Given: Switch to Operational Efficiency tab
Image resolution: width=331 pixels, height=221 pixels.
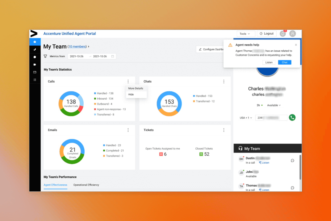Looking at the screenshot, I should 86,185.
